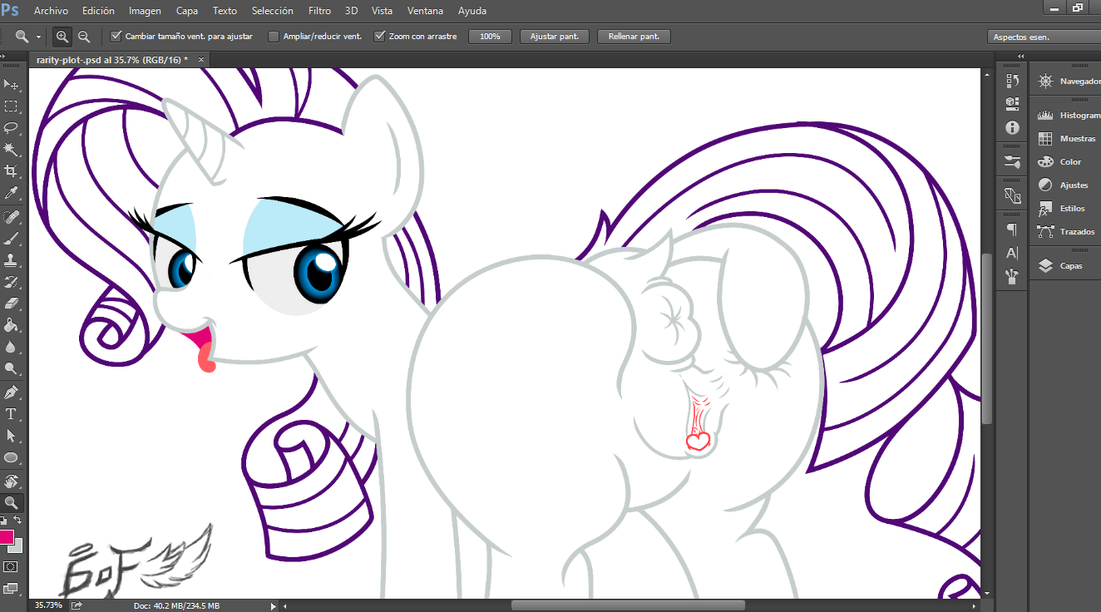
Task: Open the History panel icon
Action: point(1012,81)
